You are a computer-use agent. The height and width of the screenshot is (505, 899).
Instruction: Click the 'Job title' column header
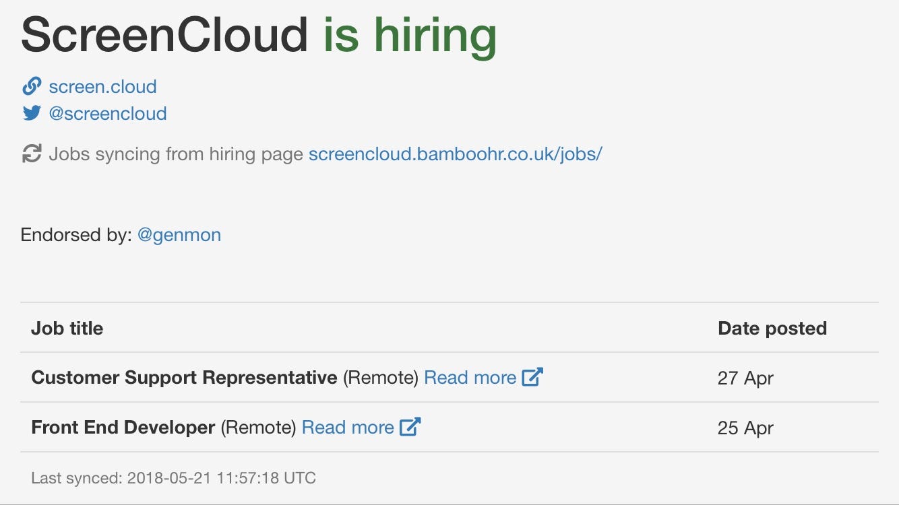tap(67, 328)
